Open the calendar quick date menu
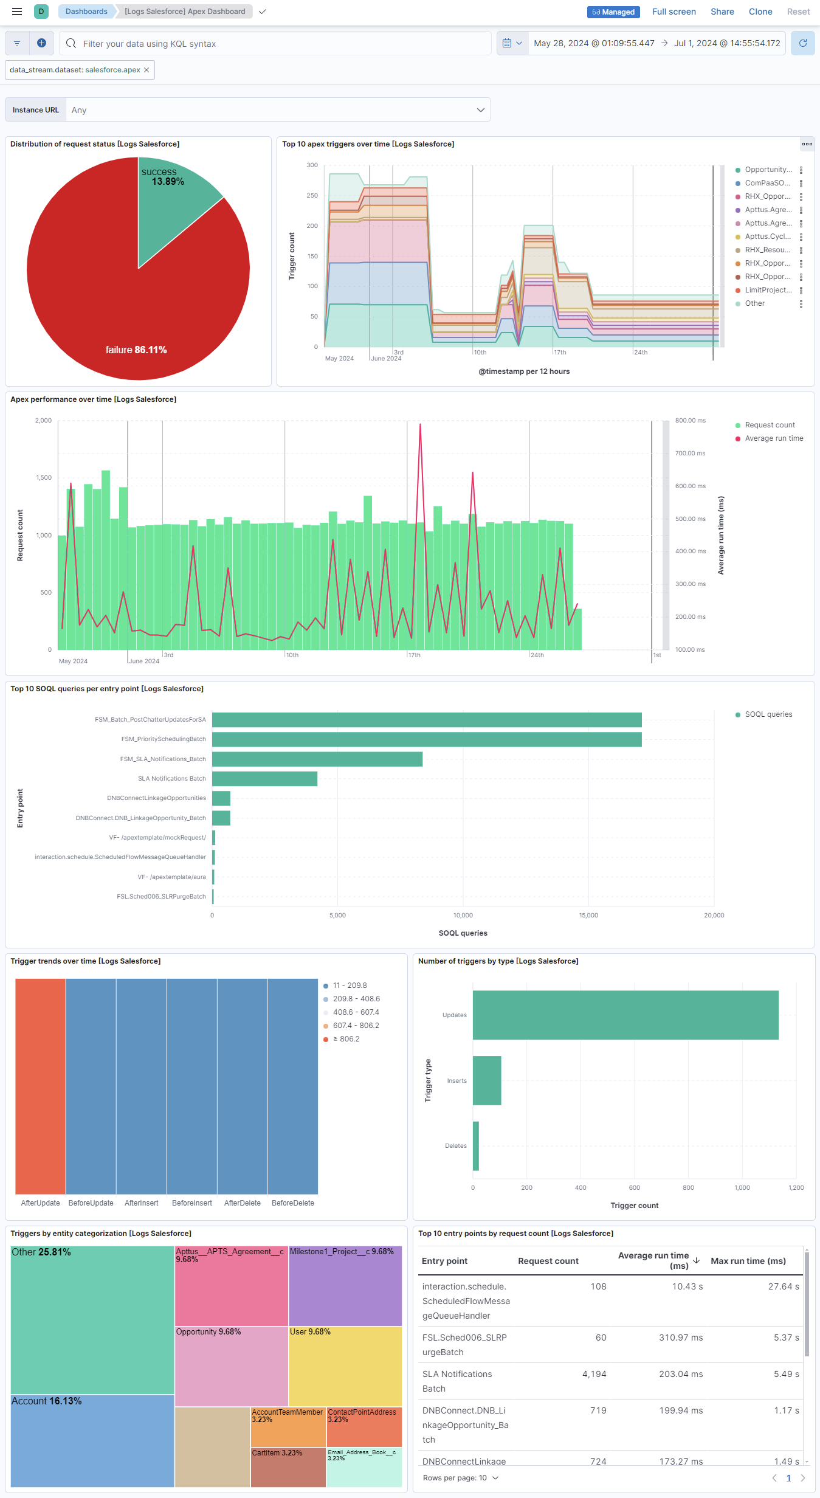820x1498 pixels. [512, 43]
